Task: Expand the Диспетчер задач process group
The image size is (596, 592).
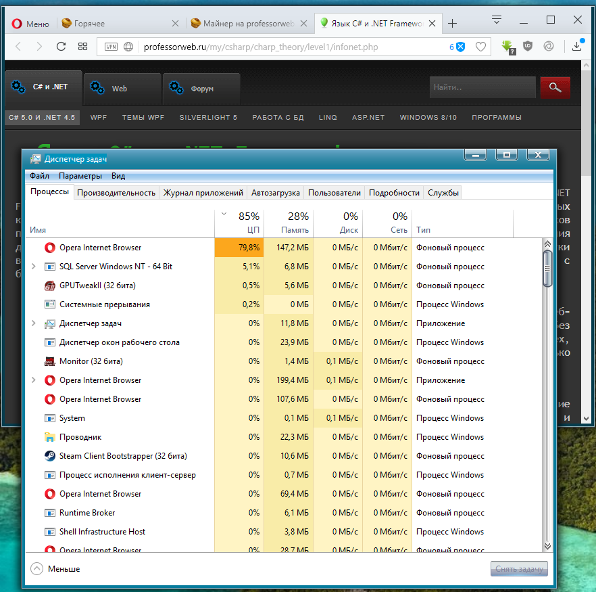Action: tap(34, 323)
